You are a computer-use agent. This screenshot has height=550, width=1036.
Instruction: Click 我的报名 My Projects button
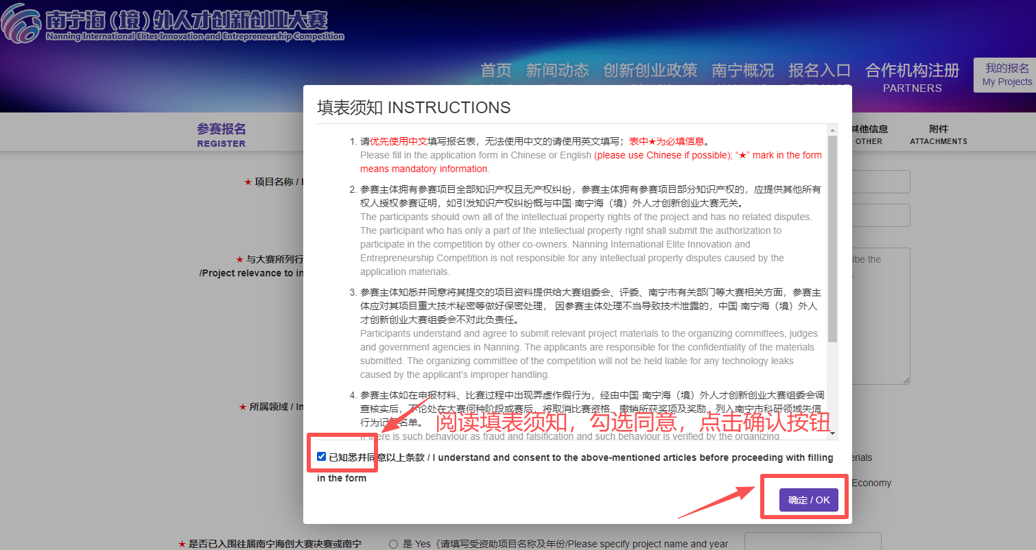[x=1007, y=75]
